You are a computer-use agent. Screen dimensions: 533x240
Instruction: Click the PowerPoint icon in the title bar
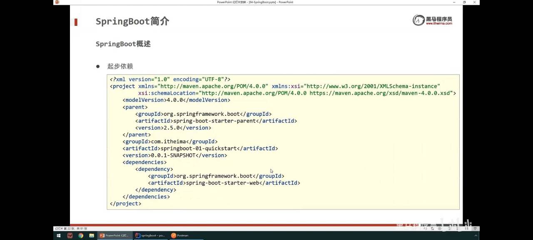(x=57, y=2)
